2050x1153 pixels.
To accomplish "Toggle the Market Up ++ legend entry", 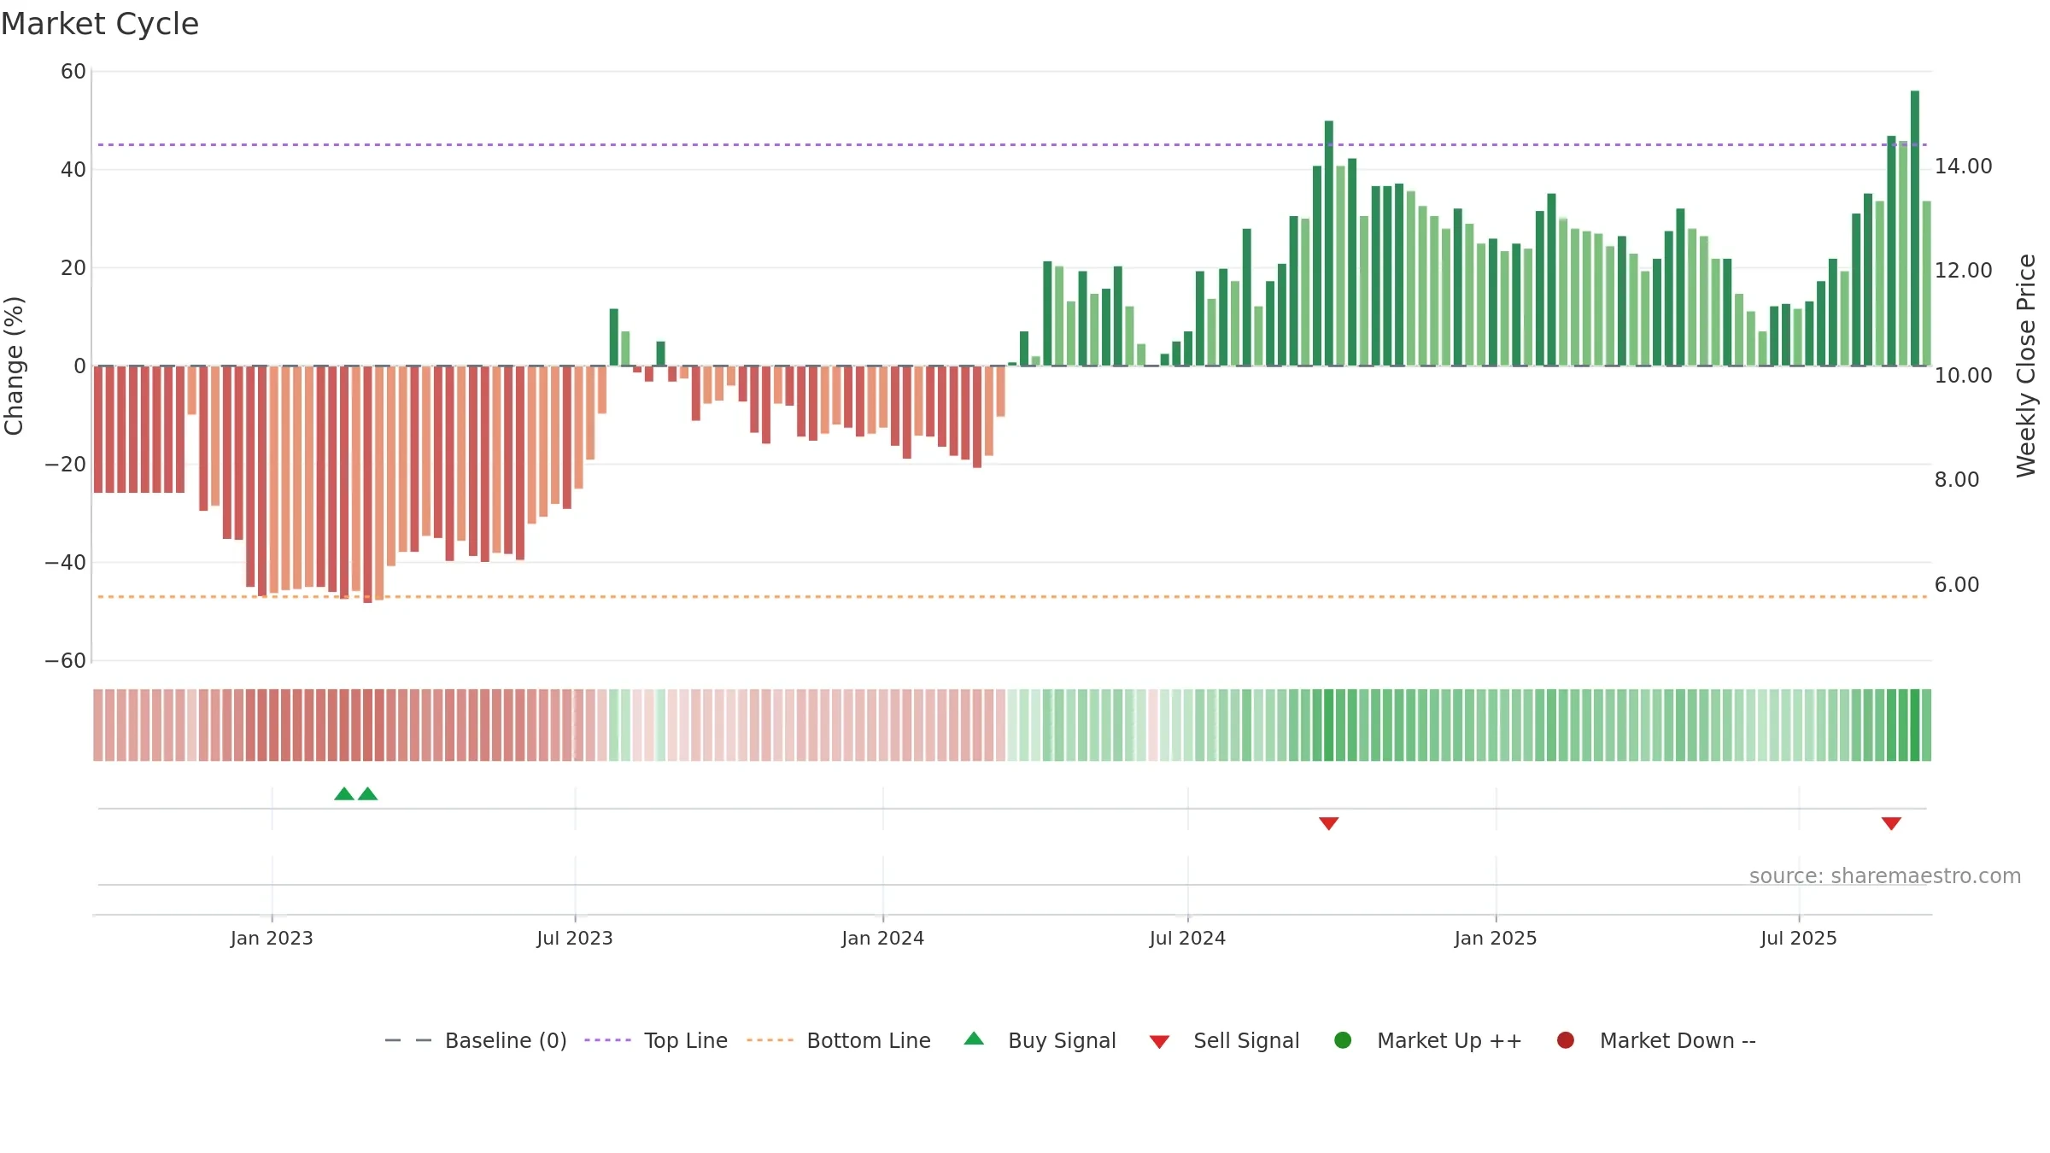I will point(1427,1040).
